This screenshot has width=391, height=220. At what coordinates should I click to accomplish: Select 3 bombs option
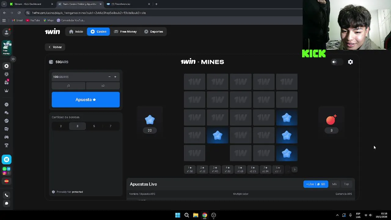(x=77, y=126)
